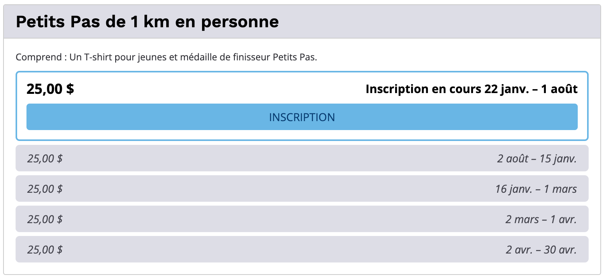Viewport: 605px width, 280px height.
Task: Click the price in the 2 avr. – 30 avr. row
Action: tap(45, 250)
